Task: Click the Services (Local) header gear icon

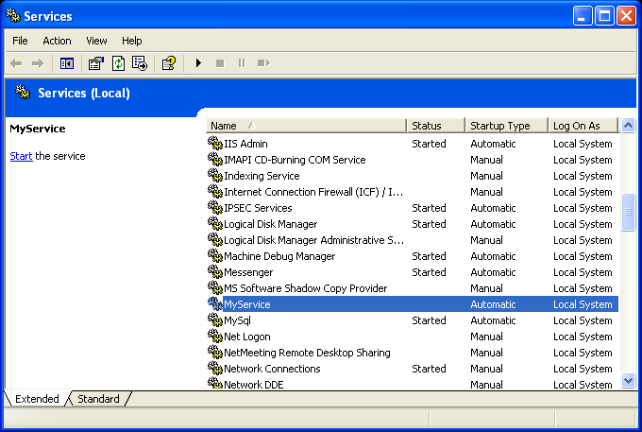Action: click(23, 93)
